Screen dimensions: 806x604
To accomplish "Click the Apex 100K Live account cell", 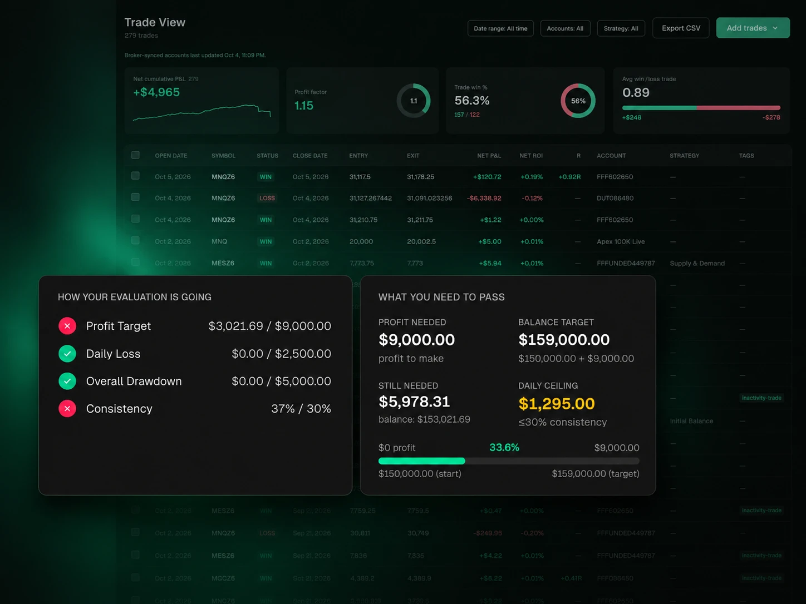I will pos(621,241).
